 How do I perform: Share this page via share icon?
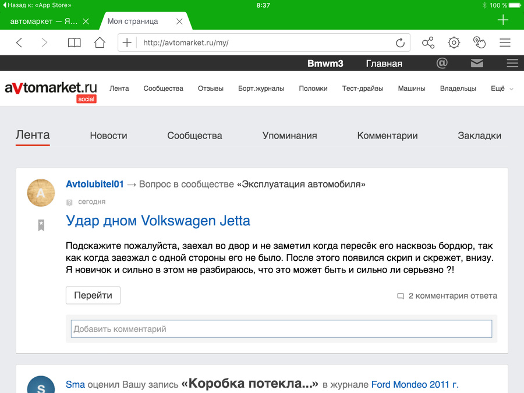pos(428,43)
